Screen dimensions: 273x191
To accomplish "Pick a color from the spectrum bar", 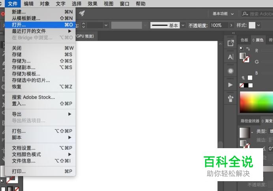I will click(x=256, y=102).
